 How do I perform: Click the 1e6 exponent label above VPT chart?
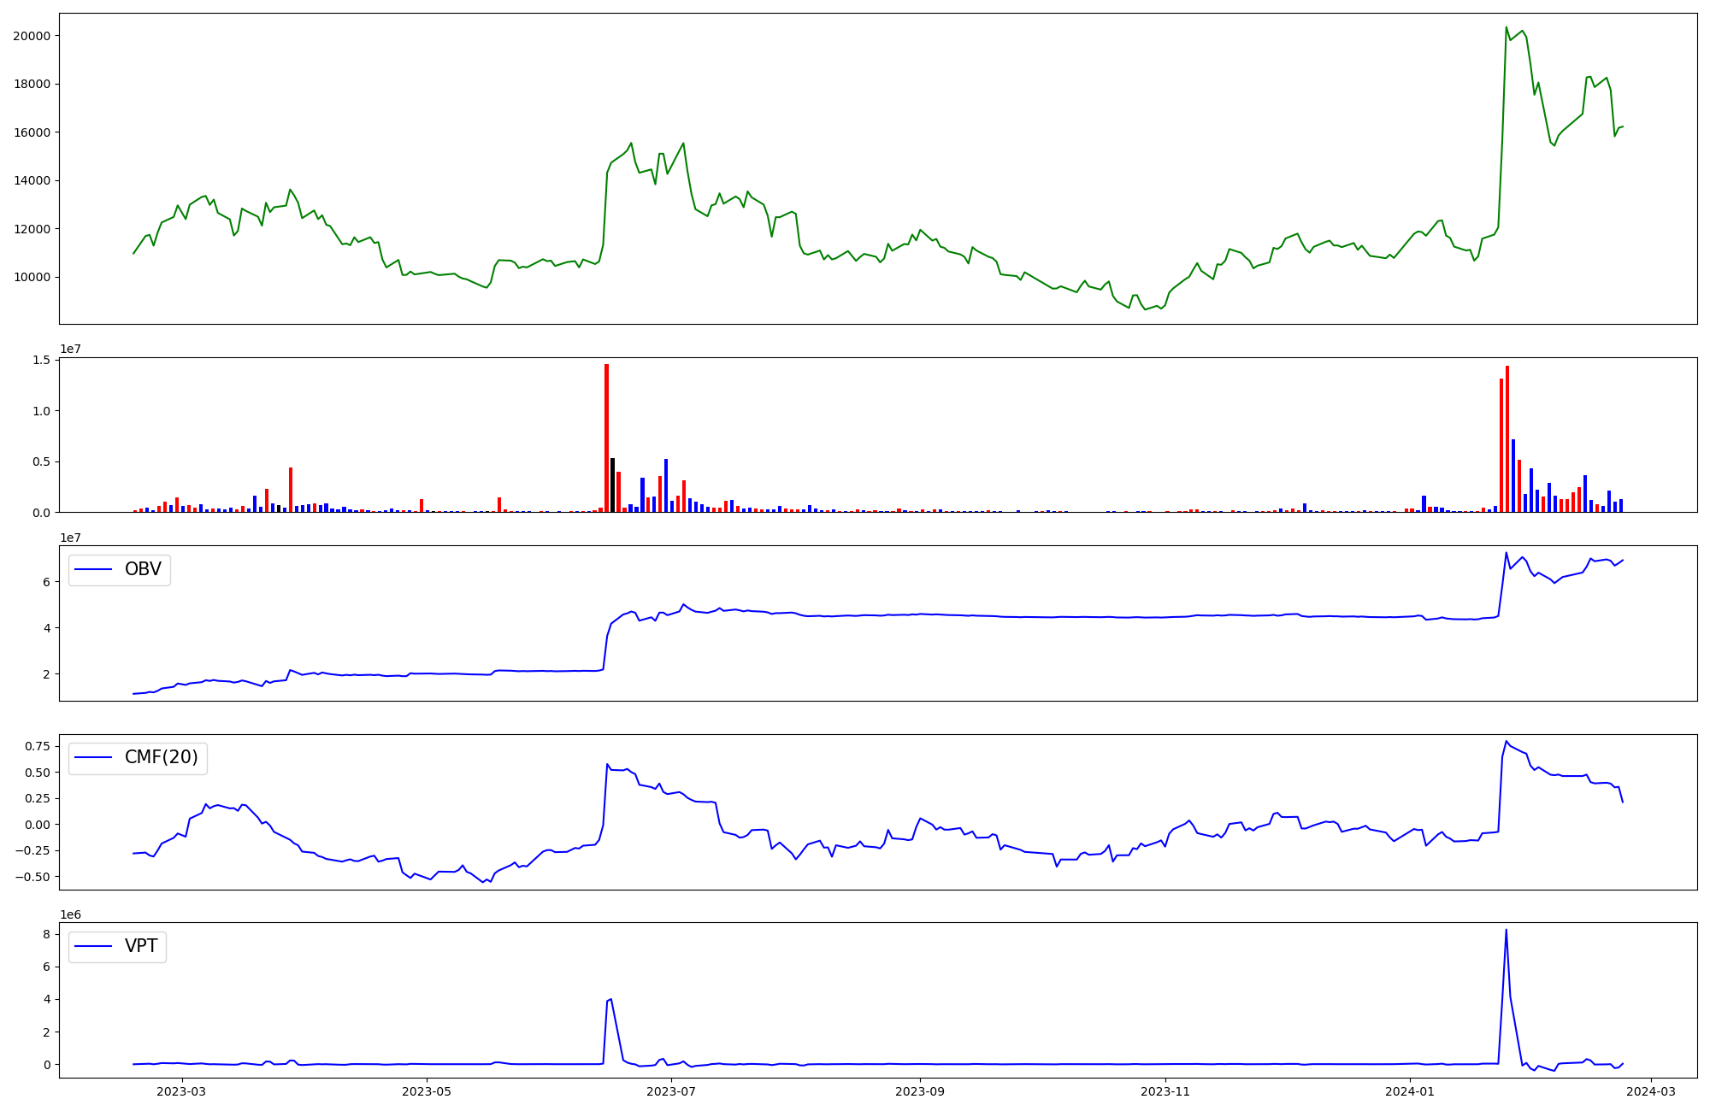point(70,915)
